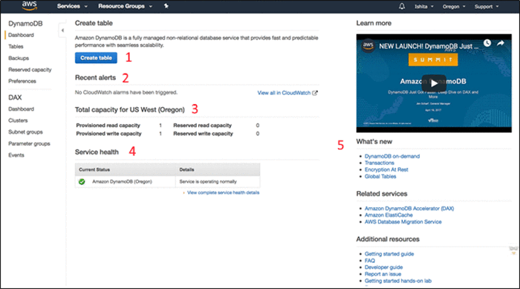Open the Oregon region selector
The height and width of the screenshot is (289, 520).
click(454, 6)
